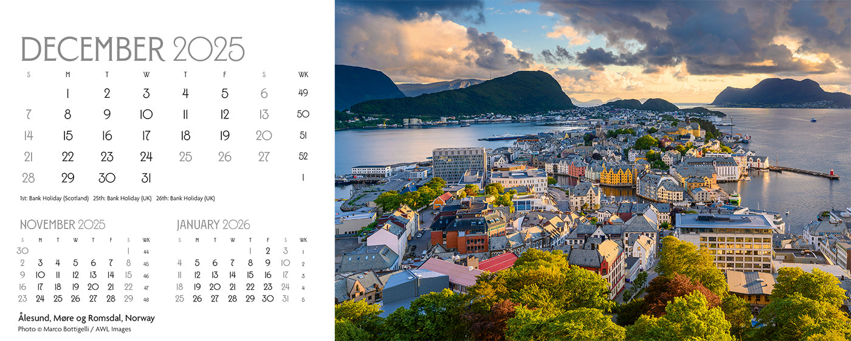Screen dimensions: 851x341
Task: Click the WK column header in December
Action: coord(303,75)
